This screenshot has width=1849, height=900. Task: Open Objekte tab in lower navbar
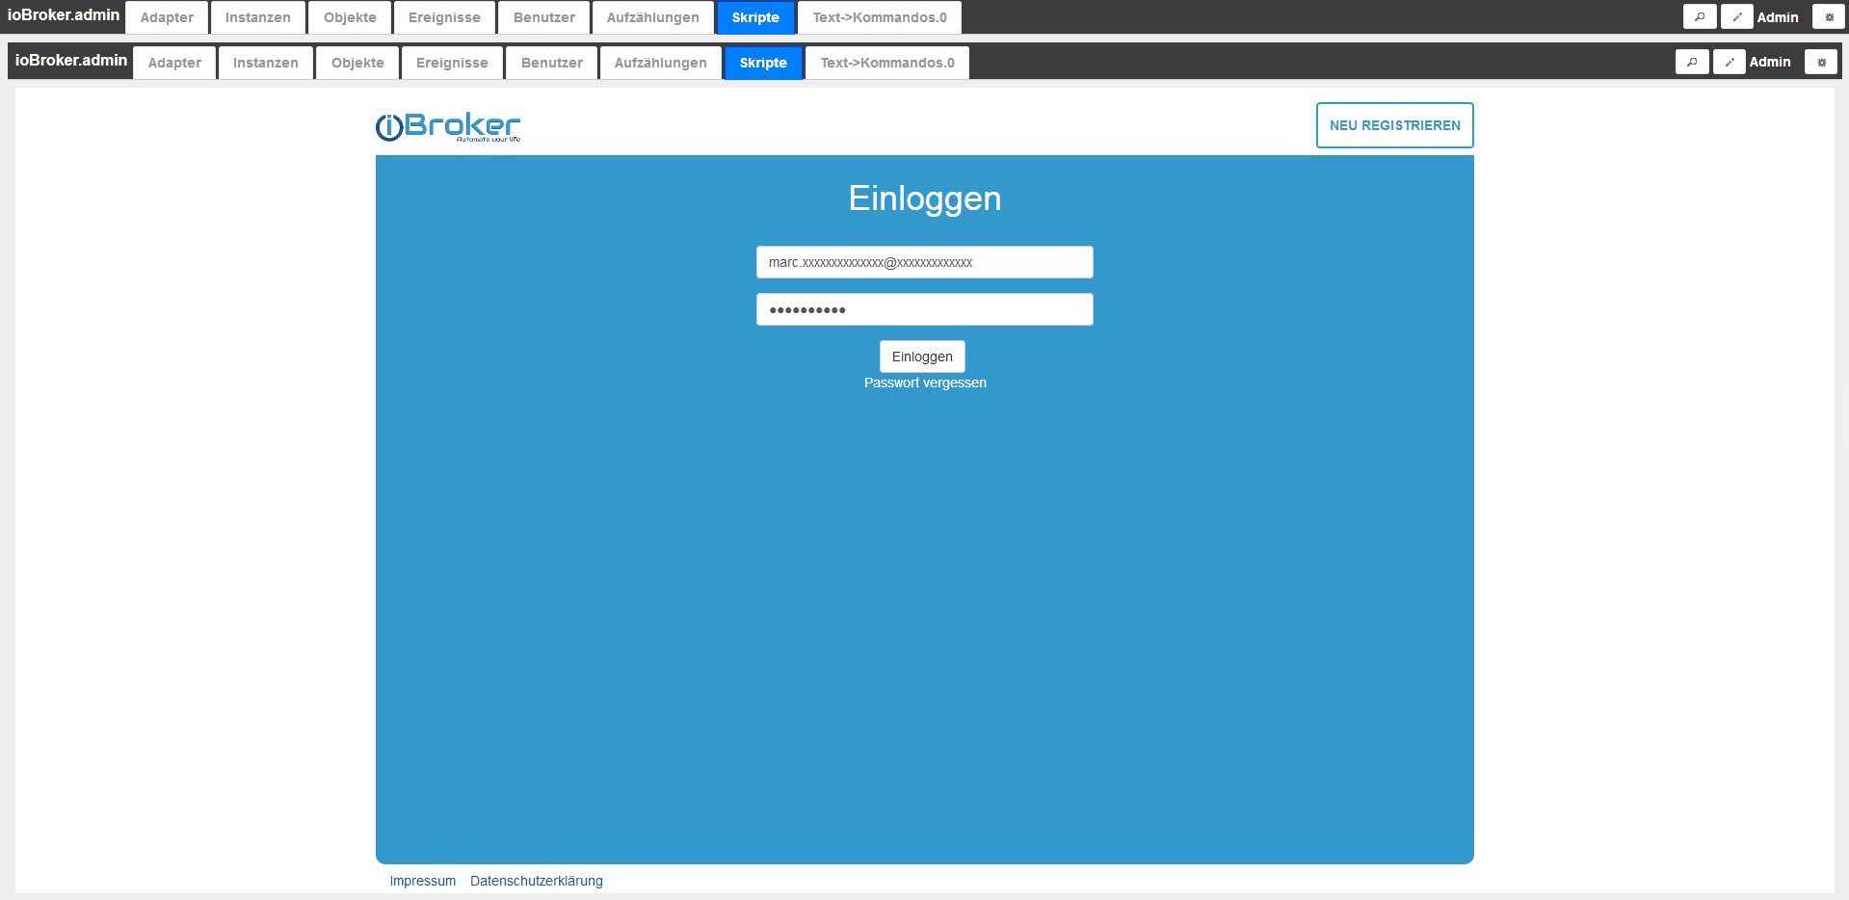pyautogui.click(x=357, y=63)
